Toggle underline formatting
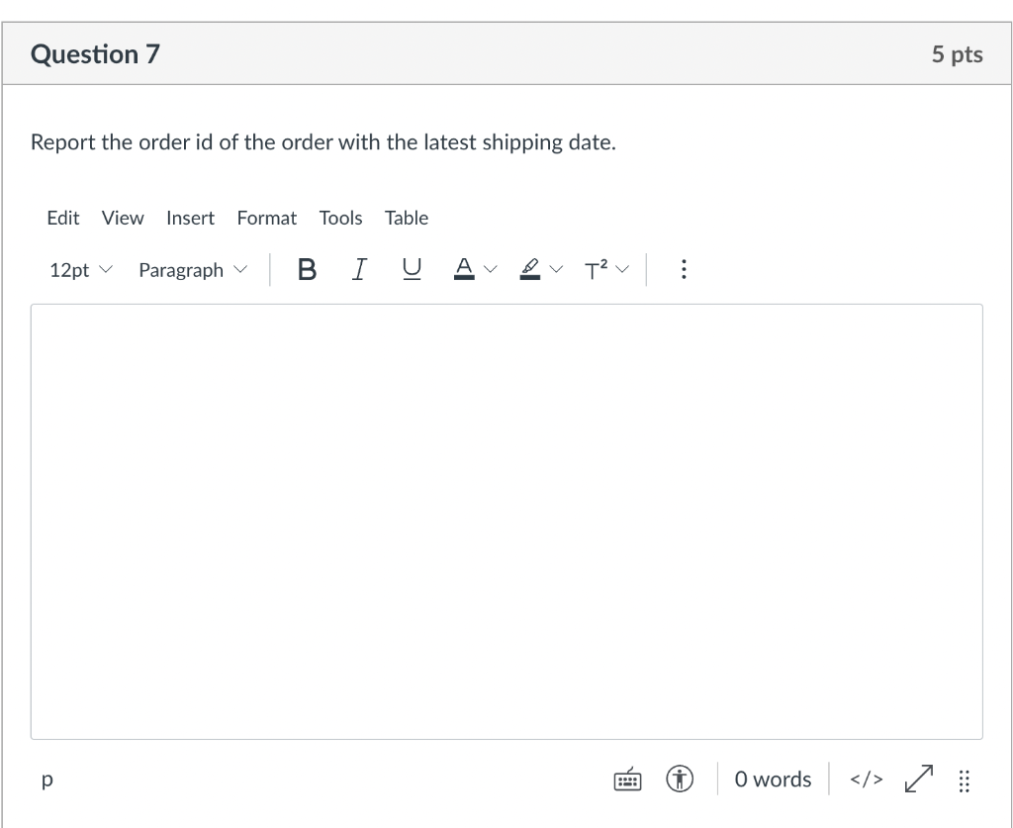This screenshot has width=1013, height=828. (412, 269)
